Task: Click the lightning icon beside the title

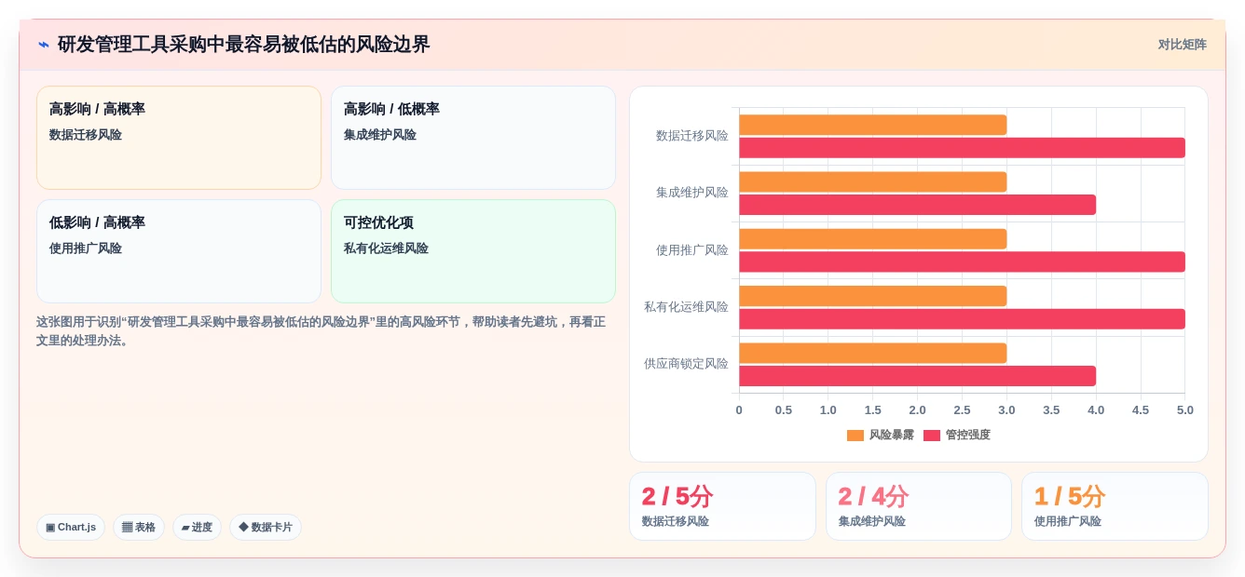Action: [44, 45]
